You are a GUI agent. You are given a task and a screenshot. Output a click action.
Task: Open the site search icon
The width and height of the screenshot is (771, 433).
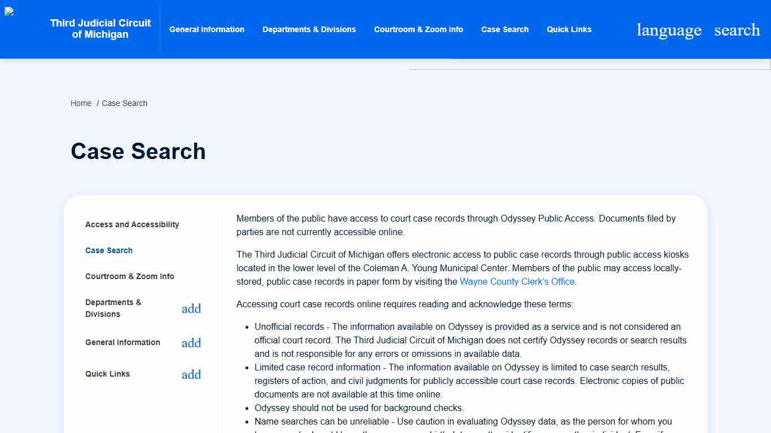click(x=737, y=30)
